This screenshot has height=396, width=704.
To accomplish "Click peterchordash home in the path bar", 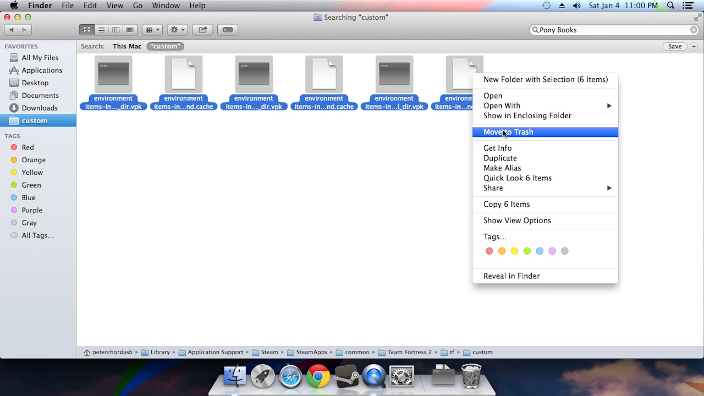I will [108, 353].
